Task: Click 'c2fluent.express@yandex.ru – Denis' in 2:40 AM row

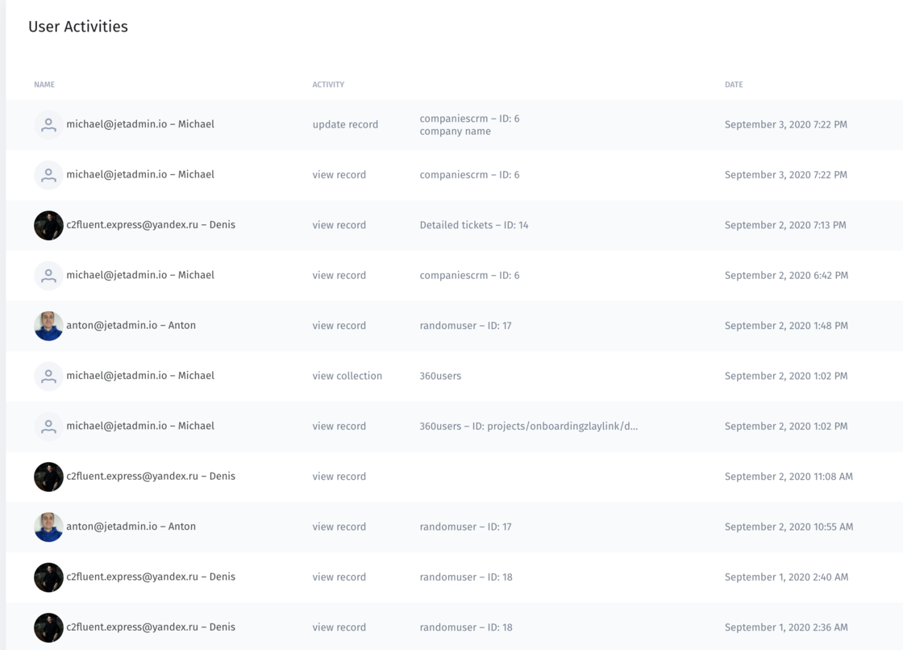Action: (x=151, y=577)
